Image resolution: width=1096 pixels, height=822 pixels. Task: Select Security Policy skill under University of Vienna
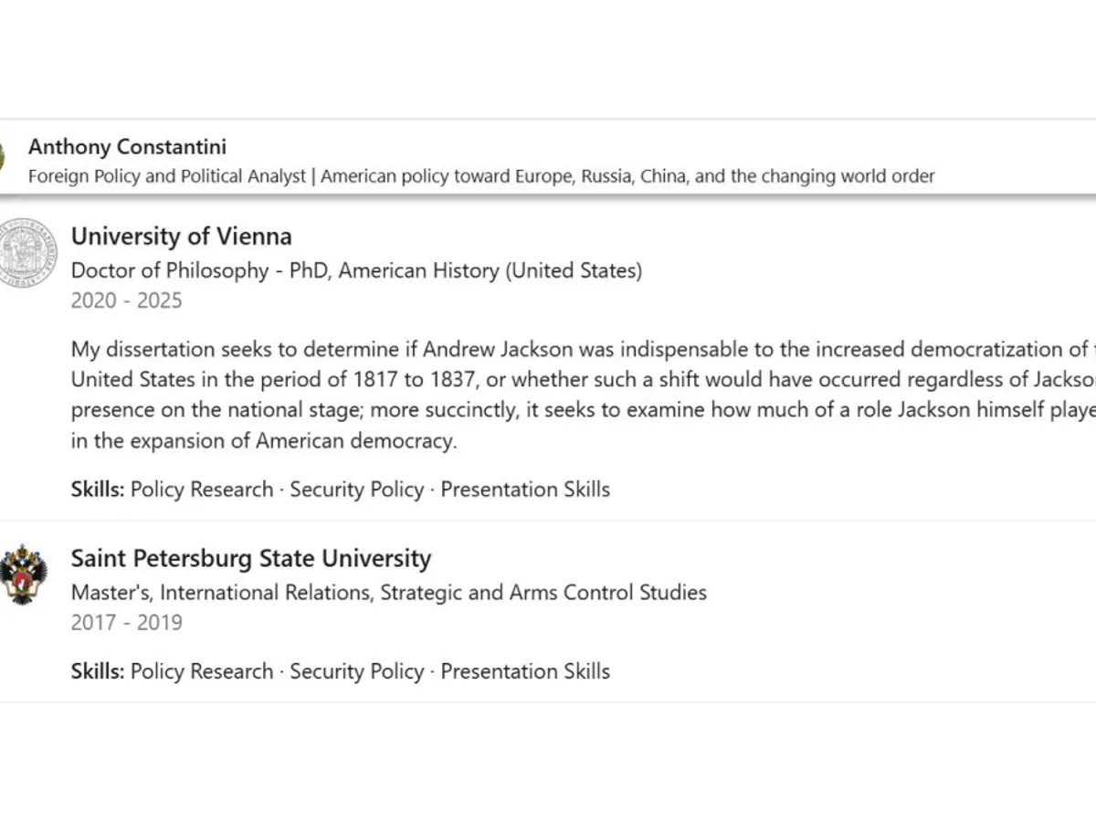(357, 490)
